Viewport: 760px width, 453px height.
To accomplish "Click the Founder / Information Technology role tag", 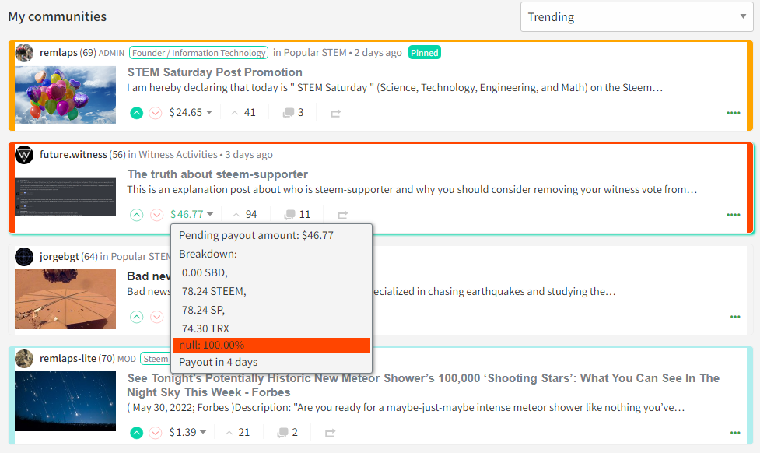I will point(198,53).
